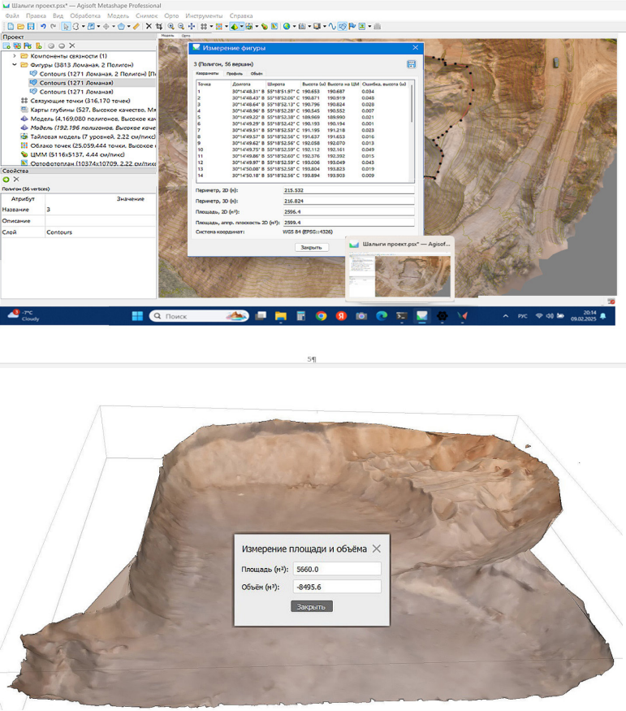The width and height of the screenshot is (626, 711).
Task: Click the Save project toolbar icon
Action: [30, 26]
